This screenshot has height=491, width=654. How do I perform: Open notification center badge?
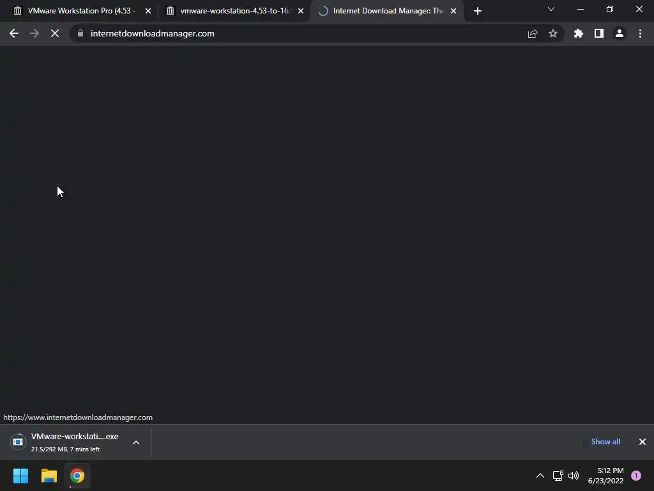coord(636,476)
